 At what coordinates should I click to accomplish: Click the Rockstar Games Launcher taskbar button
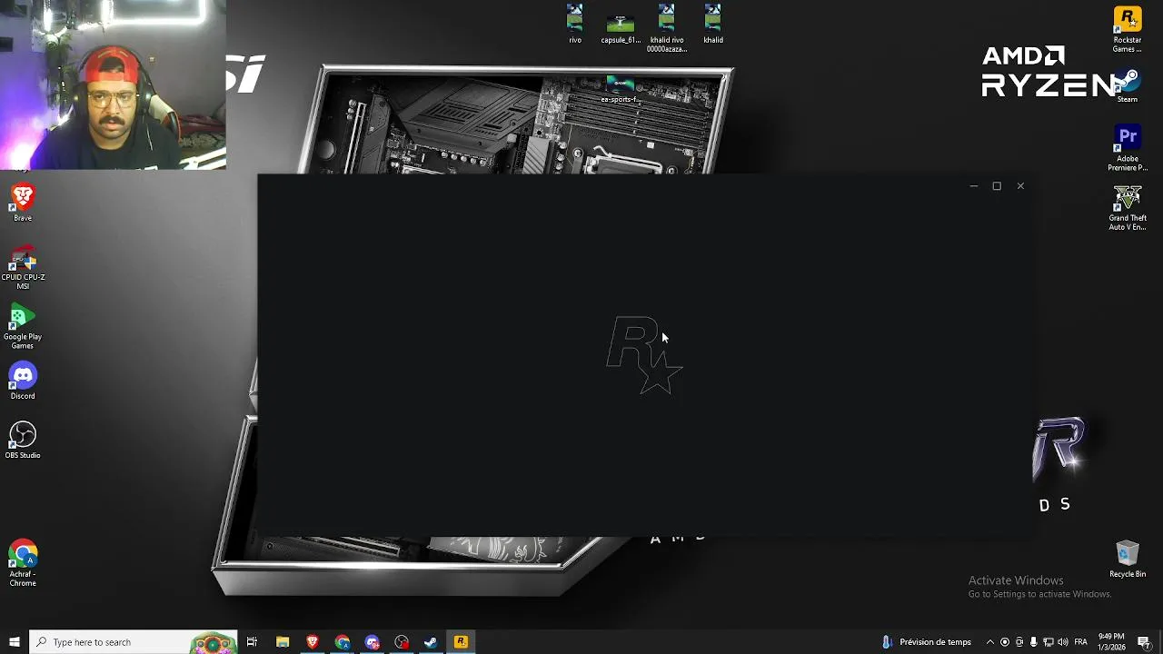[x=461, y=642]
